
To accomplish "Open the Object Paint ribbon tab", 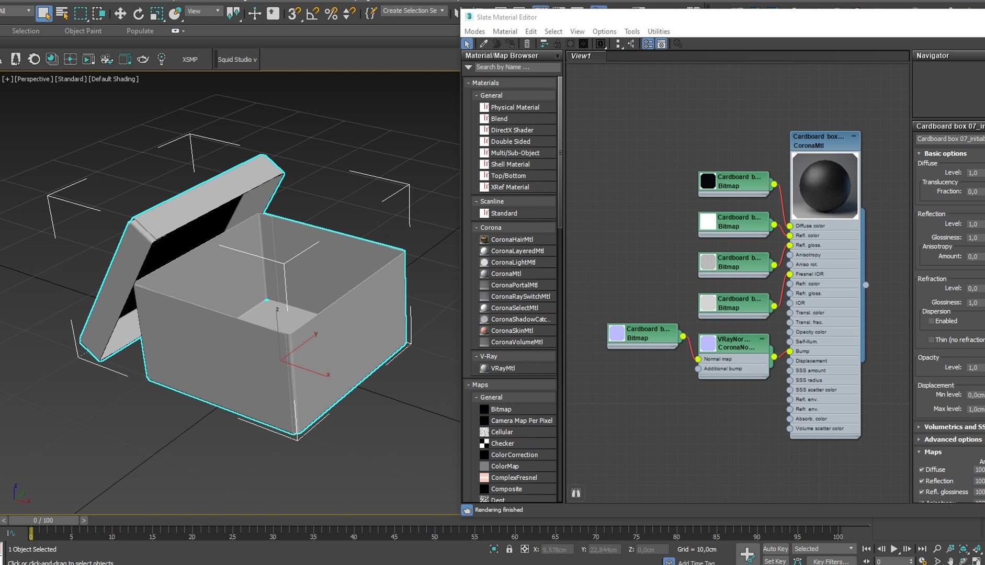I will coord(83,31).
